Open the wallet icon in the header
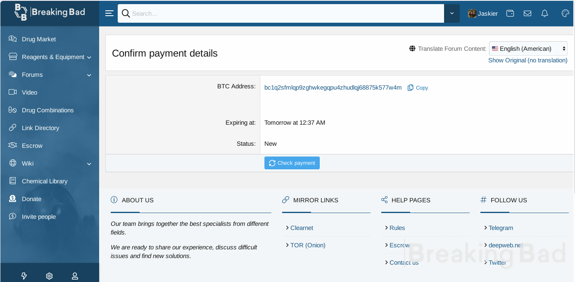This screenshot has height=282, width=575. (x=510, y=13)
